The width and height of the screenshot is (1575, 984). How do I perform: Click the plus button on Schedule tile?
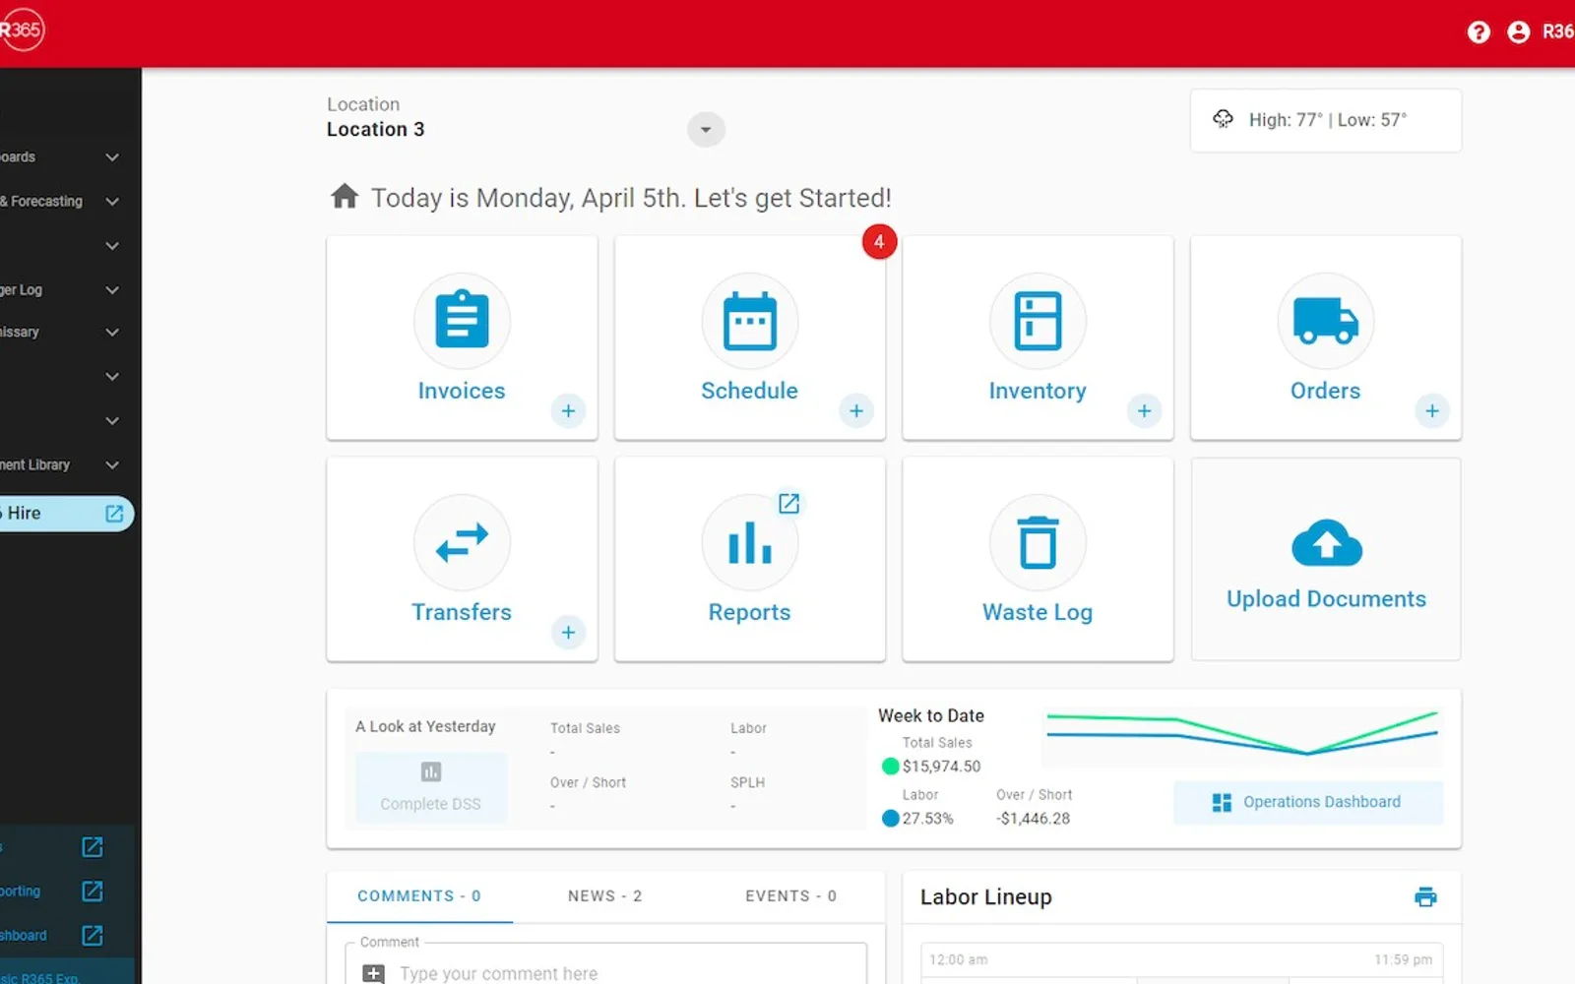tap(856, 410)
